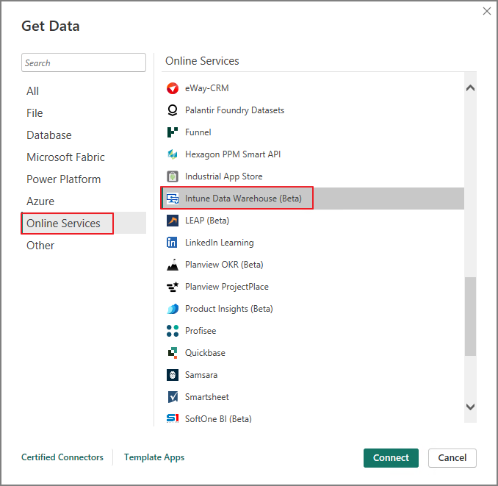Click the Planview OKR mountain icon
The height and width of the screenshot is (486, 498).
click(173, 265)
